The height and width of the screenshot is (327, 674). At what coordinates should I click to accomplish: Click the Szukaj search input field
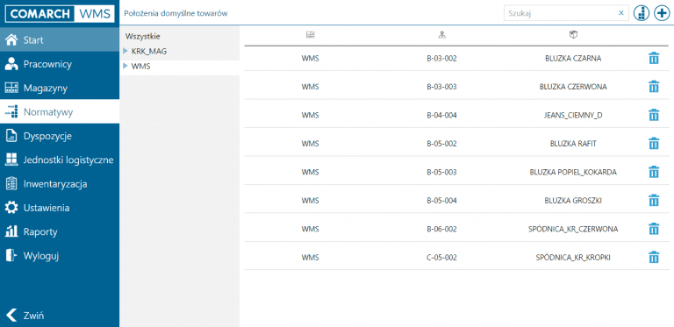pyautogui.click(x=562, y=13)
